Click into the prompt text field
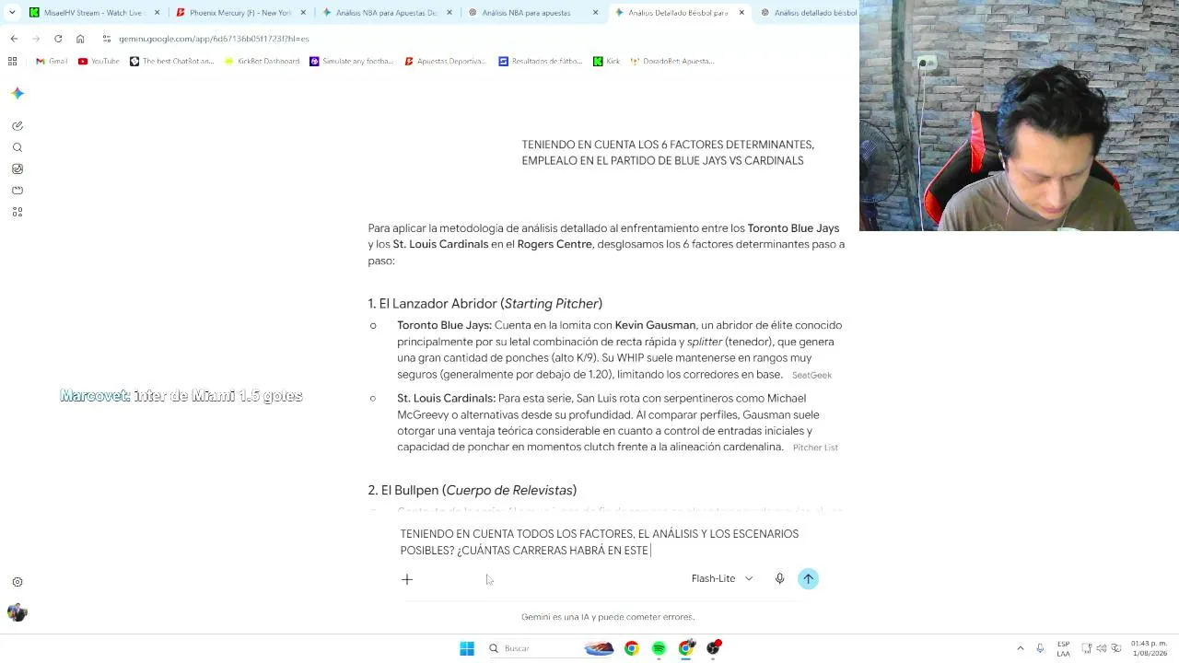 point(608,542)
